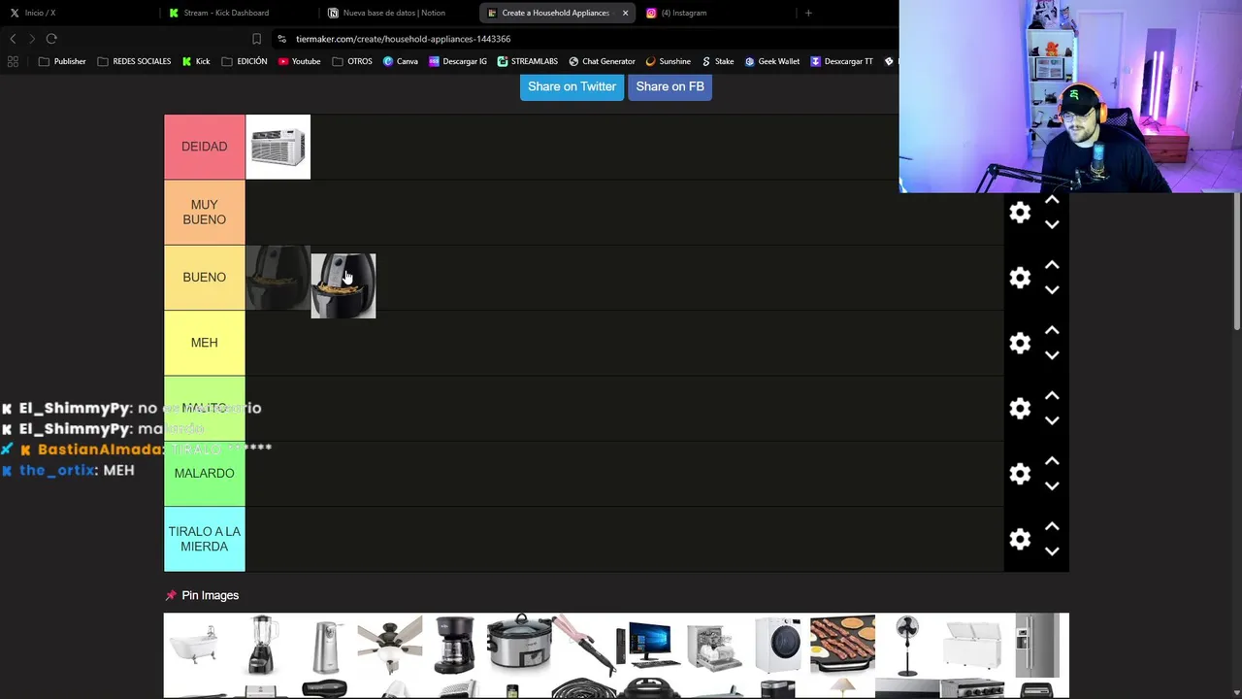Screen dimensions: 1242x699
Task: Select the bathtub image
Action: click(x=195, y=644)
